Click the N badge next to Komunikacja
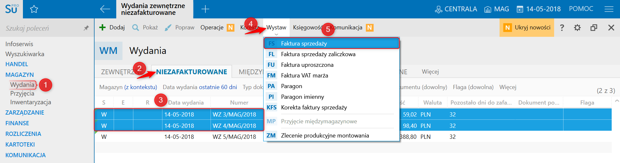 point(370,27)
